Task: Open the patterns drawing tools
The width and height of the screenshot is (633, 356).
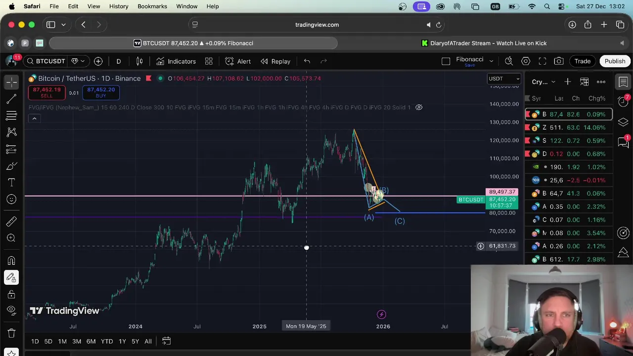Action: [11, 132]
